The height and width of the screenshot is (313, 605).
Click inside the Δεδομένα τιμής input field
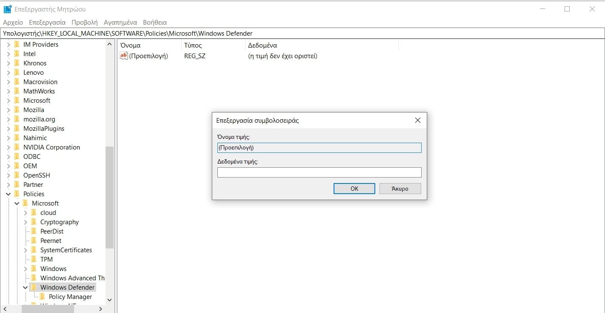coord(319,172)
